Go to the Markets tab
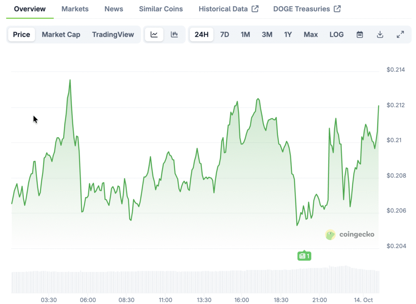Image resolution: width=416 pixels, height=304 pixels. (75, 9)
